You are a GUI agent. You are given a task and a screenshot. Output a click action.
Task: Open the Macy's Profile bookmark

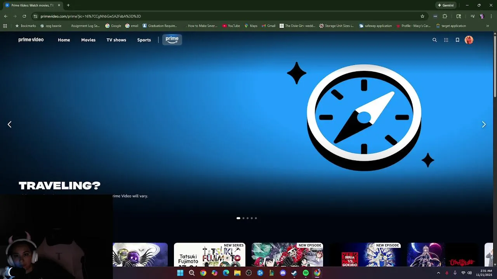pos(413,26)
